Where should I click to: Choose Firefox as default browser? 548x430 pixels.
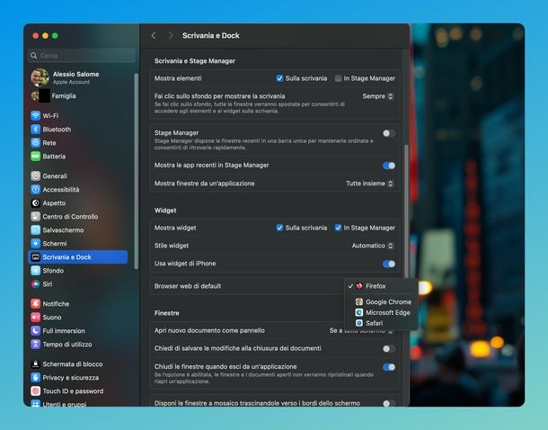(x=381, y=286)
